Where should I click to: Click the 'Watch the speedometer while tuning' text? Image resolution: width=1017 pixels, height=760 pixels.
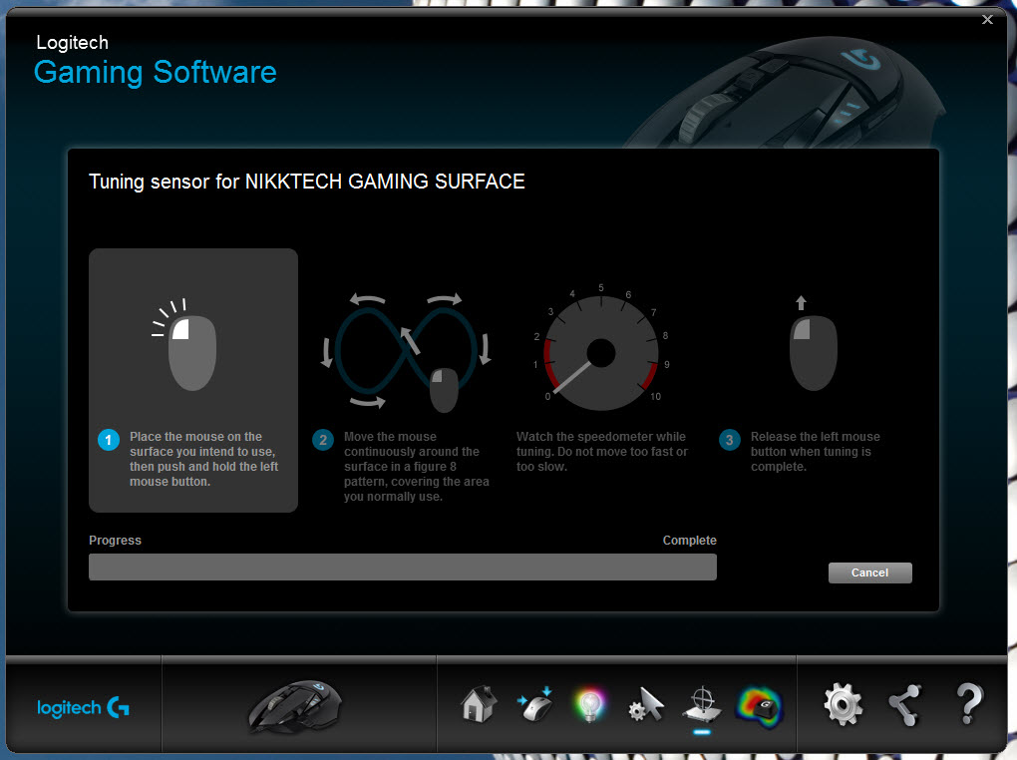point(602,452)
